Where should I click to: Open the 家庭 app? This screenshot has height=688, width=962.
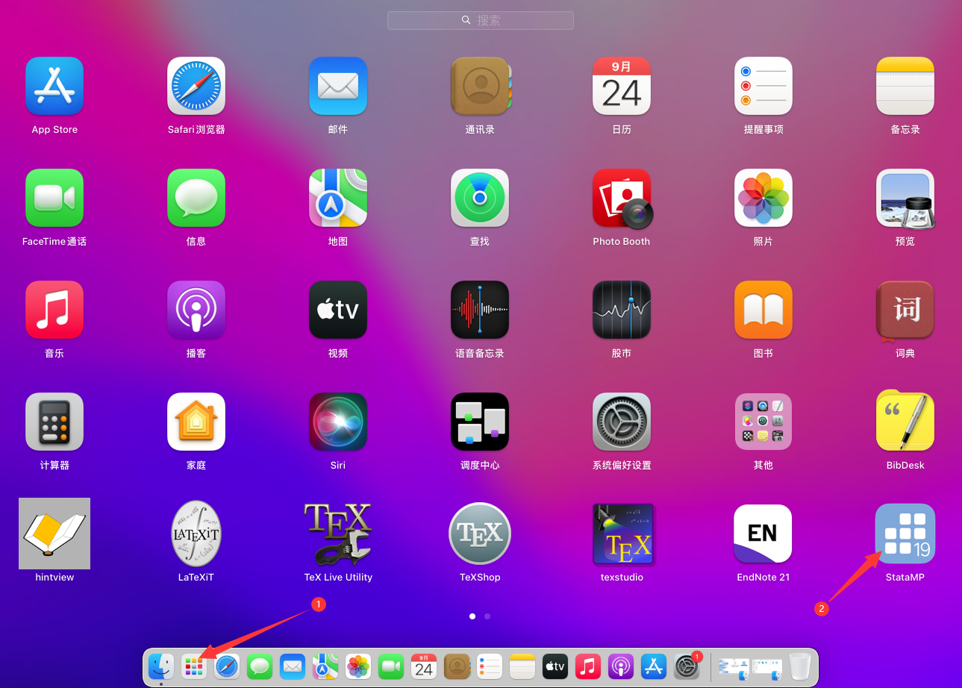[x=196, y=422]
